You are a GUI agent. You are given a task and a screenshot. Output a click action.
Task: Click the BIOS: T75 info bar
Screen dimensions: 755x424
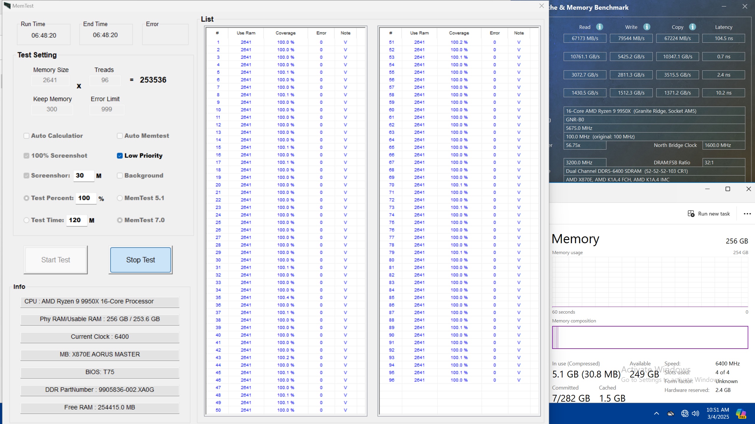click(100, 372)
